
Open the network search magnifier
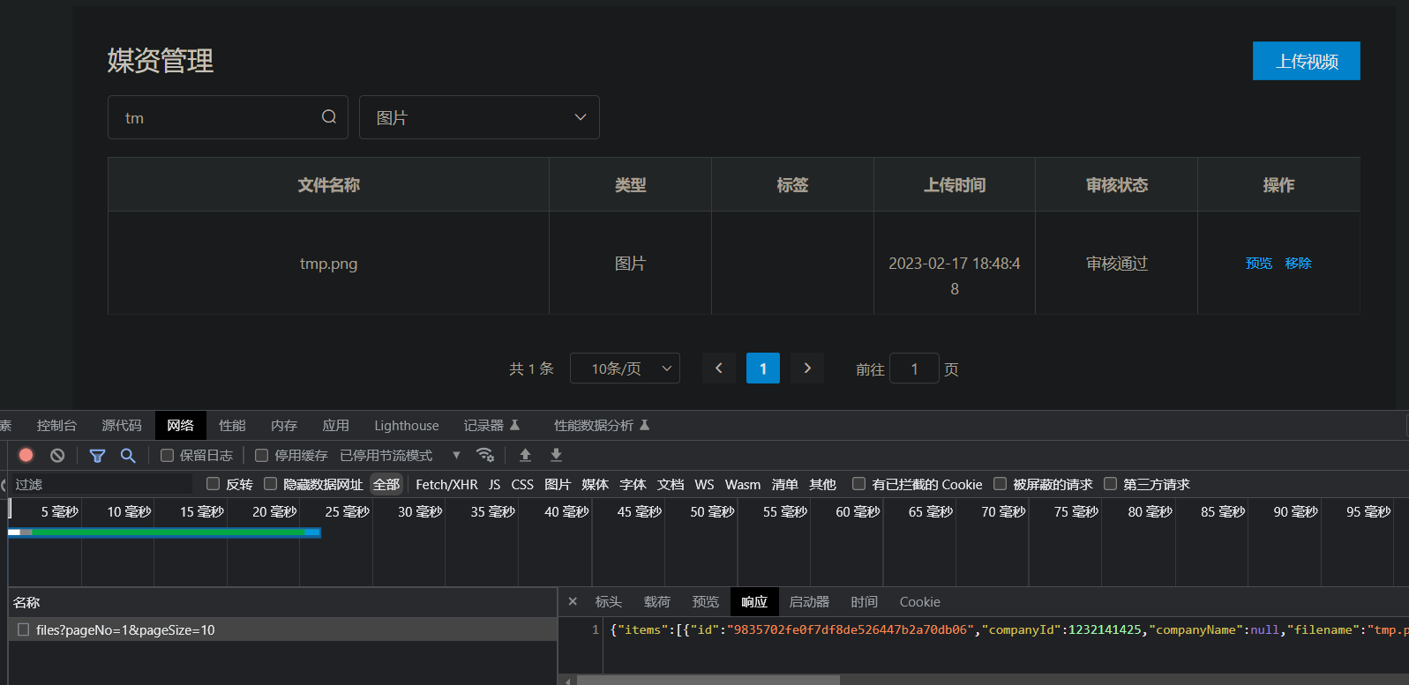(x=128, y=455)
